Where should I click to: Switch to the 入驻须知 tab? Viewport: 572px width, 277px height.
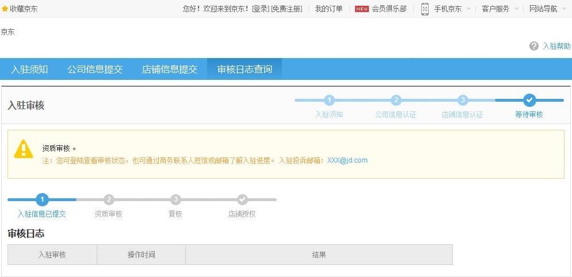click(x=29, y=69)
